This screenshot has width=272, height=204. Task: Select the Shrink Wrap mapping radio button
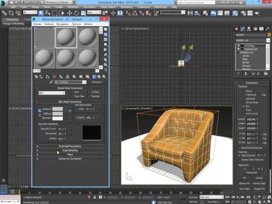pos(244,103)
